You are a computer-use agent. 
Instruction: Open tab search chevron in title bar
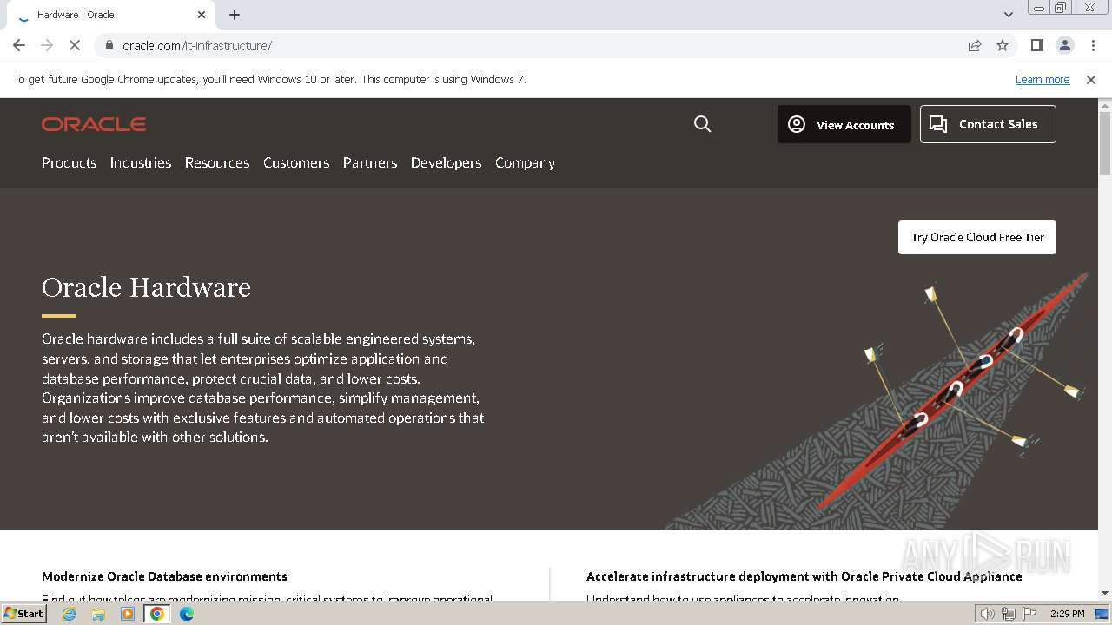point(1009,15)
